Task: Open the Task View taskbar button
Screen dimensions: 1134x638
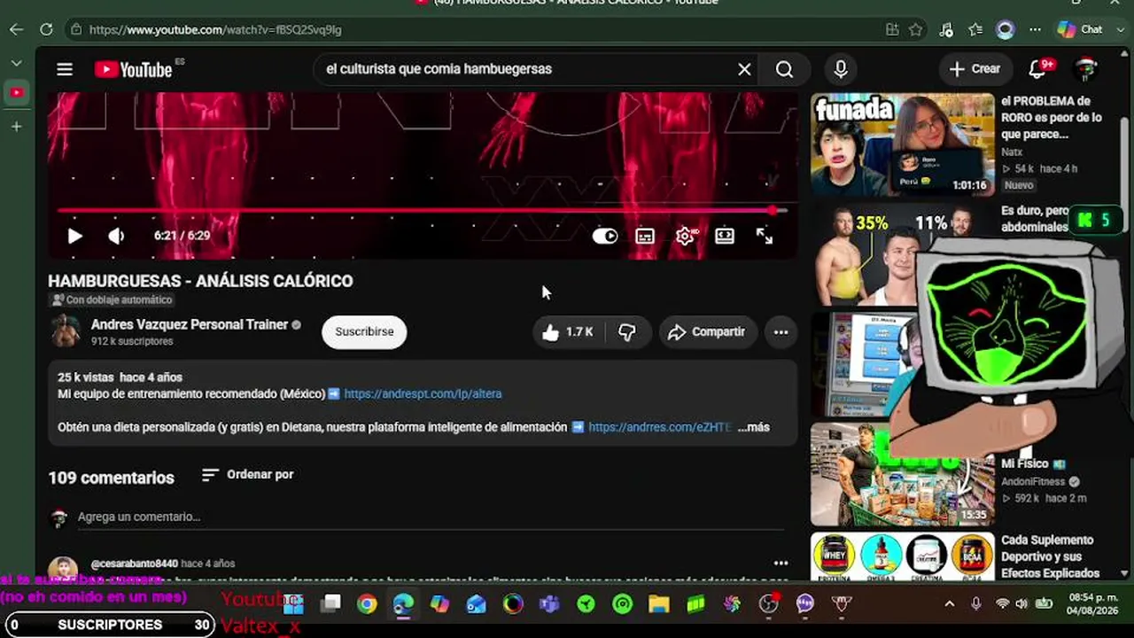Action: pos(330,604)
